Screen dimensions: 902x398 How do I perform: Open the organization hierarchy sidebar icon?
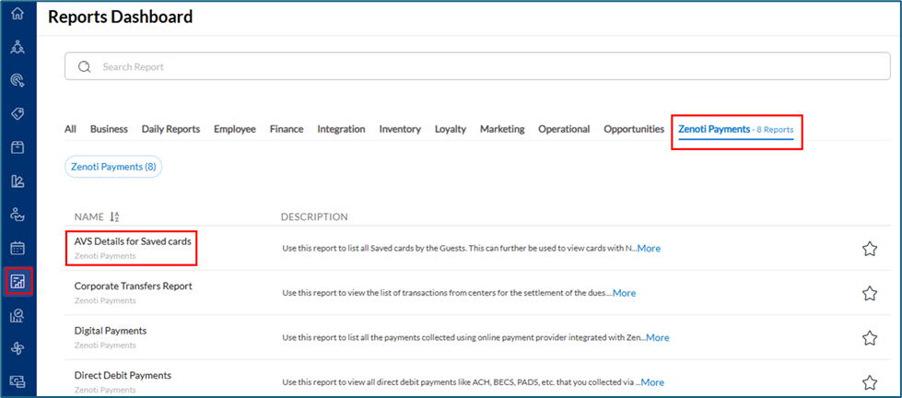pyautogui.click(x=18, y=48)
